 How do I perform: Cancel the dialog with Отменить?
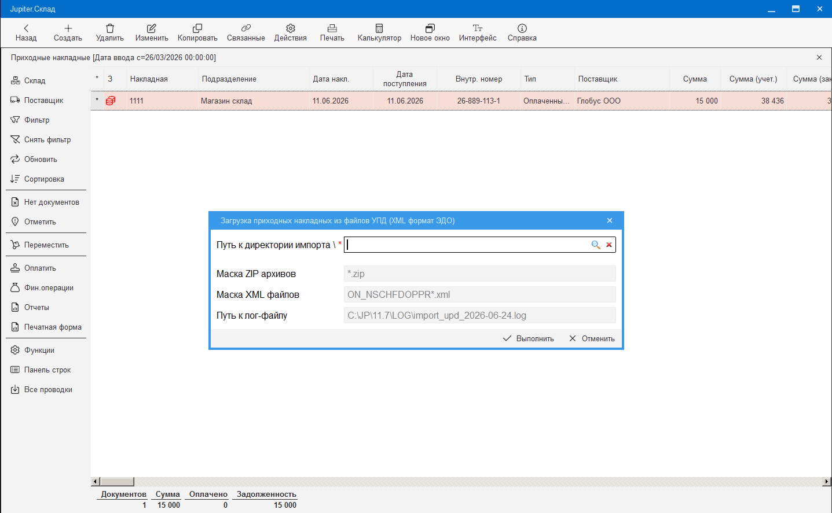pyautogui.click(x=592, y=338)
